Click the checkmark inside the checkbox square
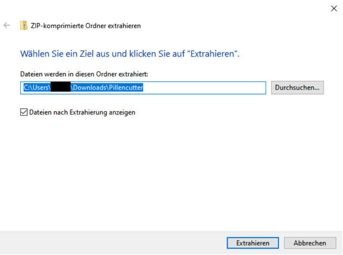This screenshot has height=255, width=343. click(x=24, y=112)
